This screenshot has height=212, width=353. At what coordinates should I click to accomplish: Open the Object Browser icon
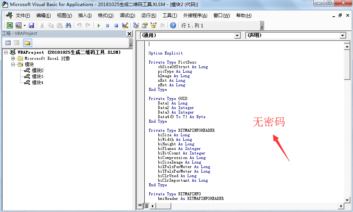(153, 25)
